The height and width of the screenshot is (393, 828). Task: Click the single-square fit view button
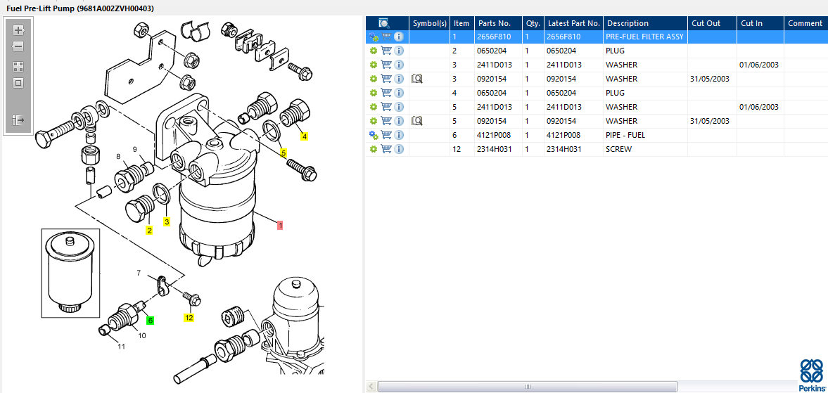click(x=18, y=83)
